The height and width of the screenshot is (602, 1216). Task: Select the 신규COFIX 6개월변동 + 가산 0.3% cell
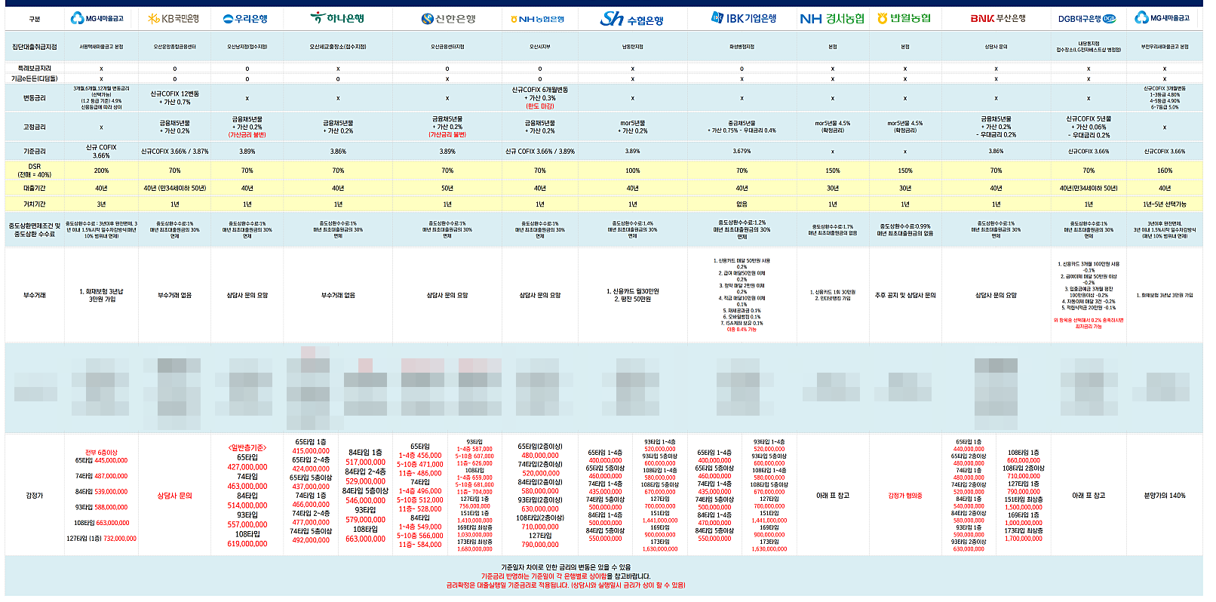click(x=540, y=94)
